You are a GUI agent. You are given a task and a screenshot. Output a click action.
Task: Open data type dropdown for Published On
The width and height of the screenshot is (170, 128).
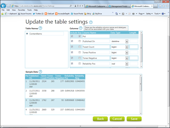point(127,41)
